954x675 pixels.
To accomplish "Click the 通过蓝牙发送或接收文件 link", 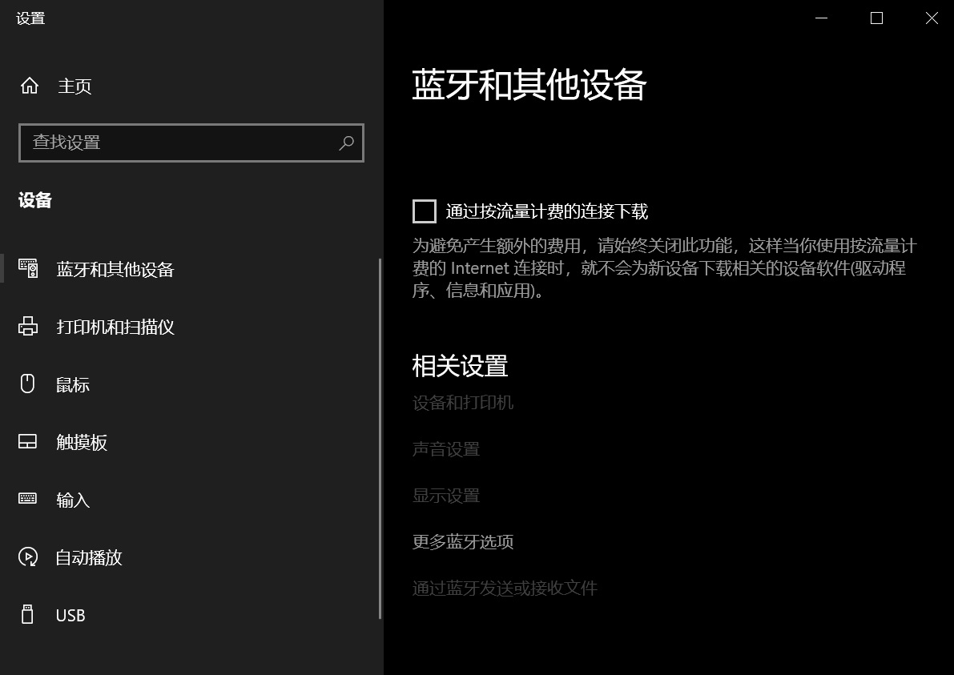I will click(x=505, y=589).
